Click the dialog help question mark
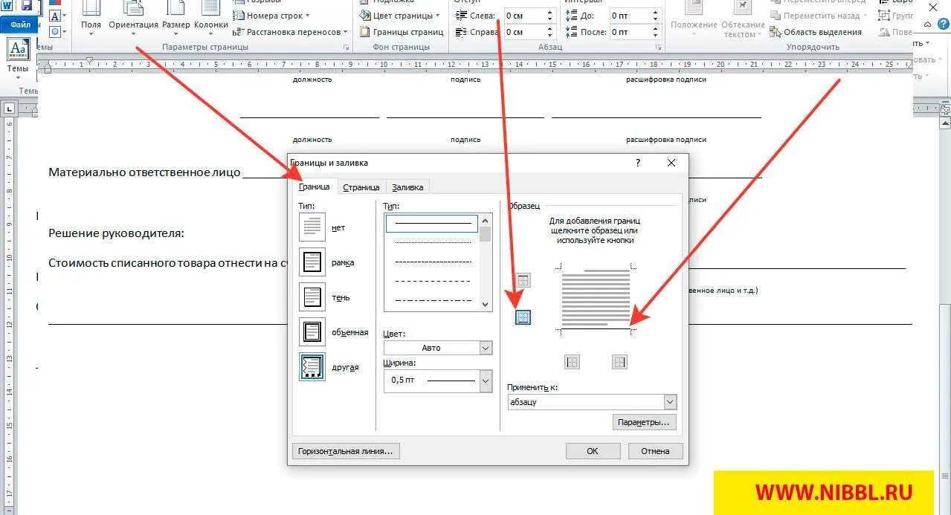This screenshot has height=515, width=951. (x=638, y=163)
